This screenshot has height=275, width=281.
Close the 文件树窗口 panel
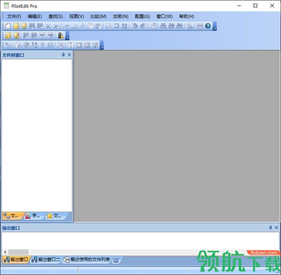pos(69,55)
